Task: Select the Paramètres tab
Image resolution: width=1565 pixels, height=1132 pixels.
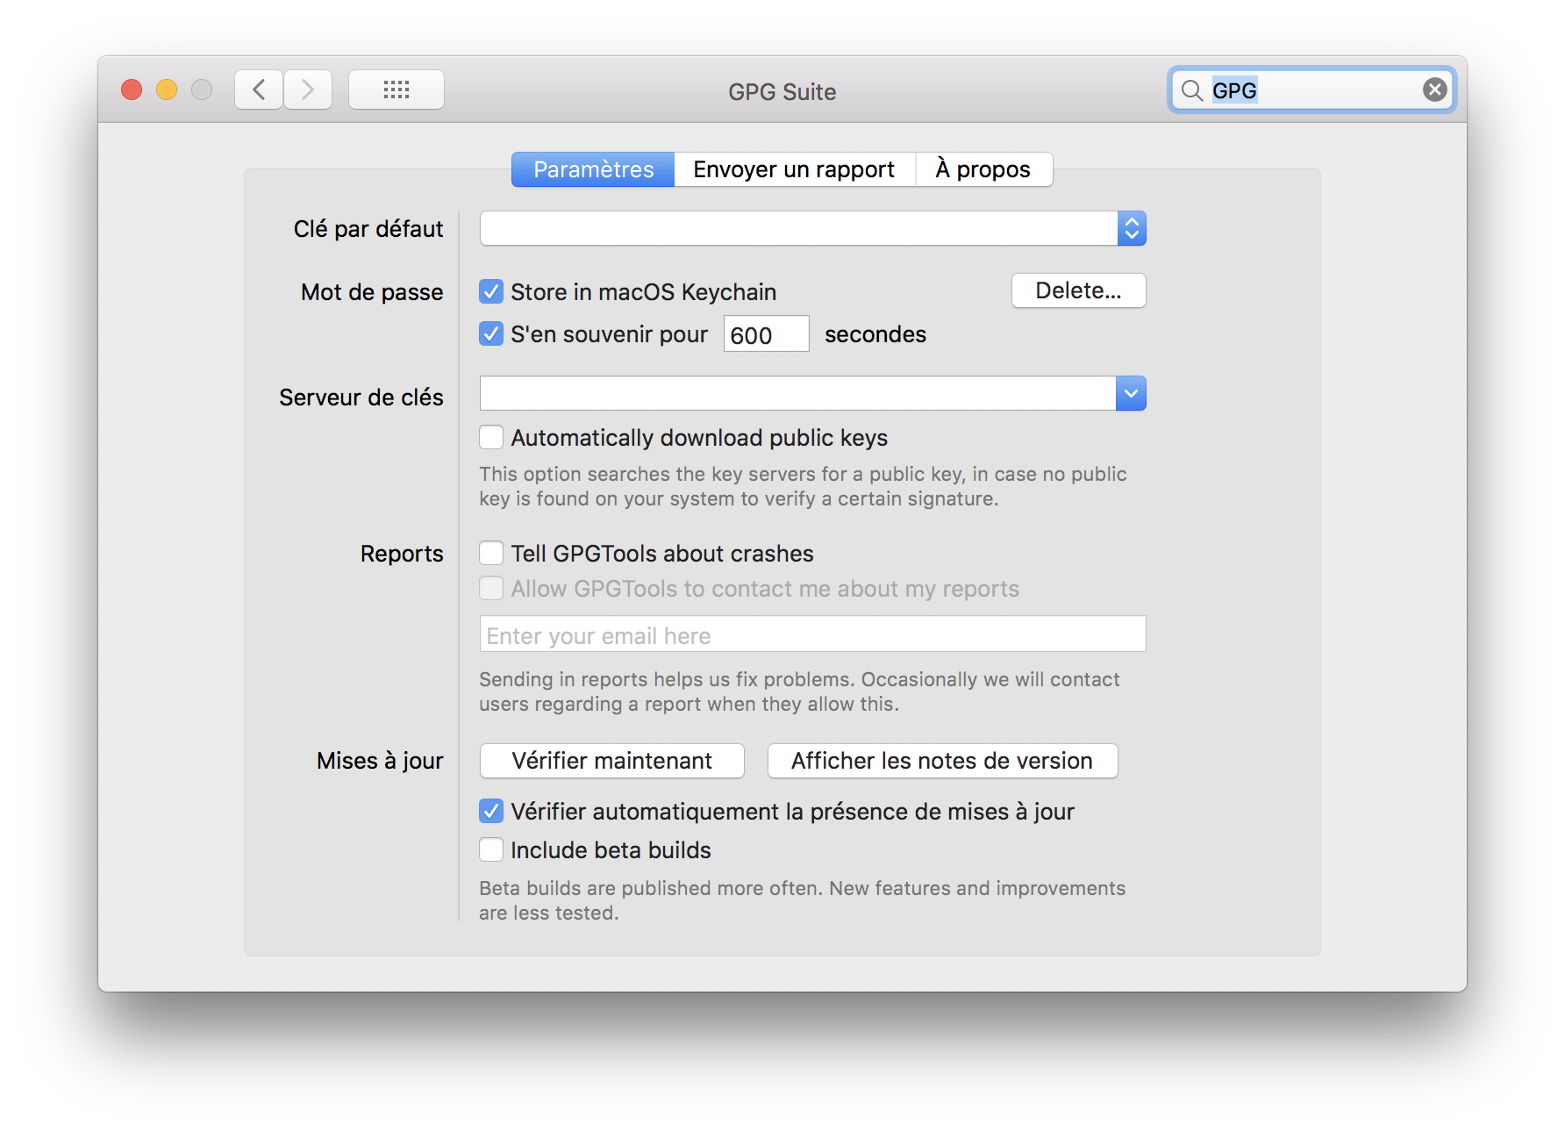Action: tap(593, 168)
